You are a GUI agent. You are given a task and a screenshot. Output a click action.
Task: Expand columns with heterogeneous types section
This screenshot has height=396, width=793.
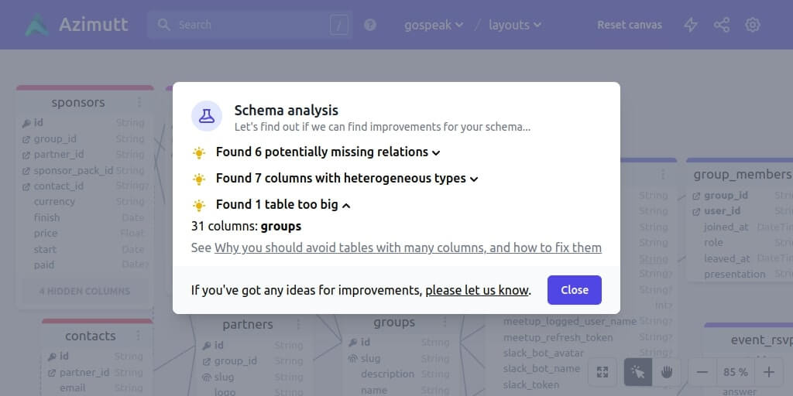[x=347, y=179]
